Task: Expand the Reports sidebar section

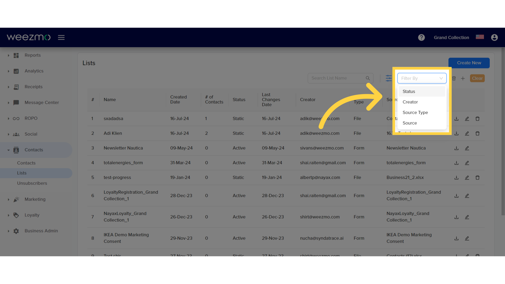Action: pos(8,55)
